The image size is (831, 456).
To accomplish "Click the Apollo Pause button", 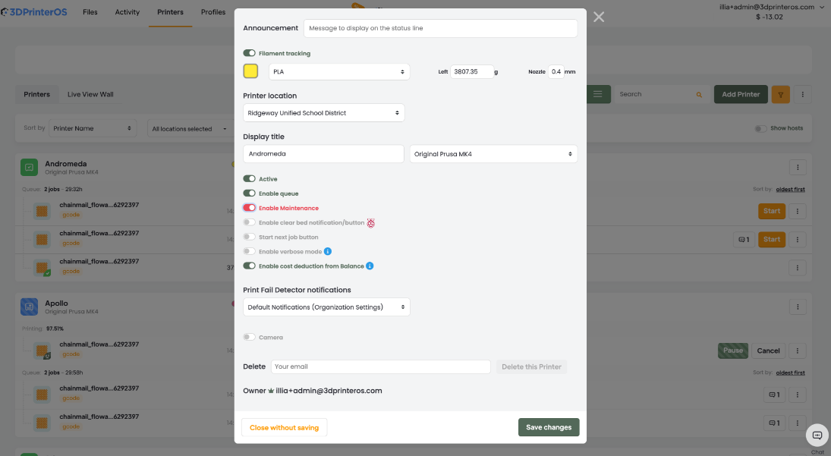I will (733, 351).
